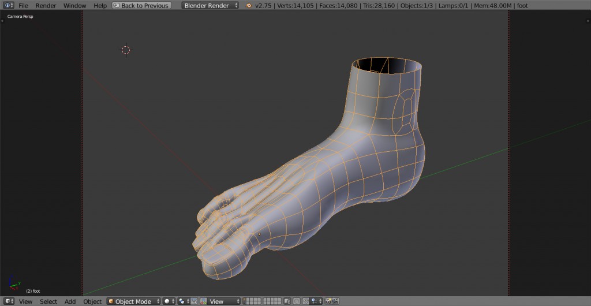Click the 'Camera Persp' viewport label
Image resolution: width=591 pixels, height=306 pixels.
[x=20, y=17]
